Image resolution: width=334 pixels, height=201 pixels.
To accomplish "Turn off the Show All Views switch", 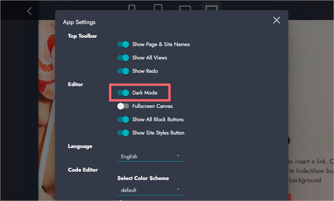I will coord(123,58).
